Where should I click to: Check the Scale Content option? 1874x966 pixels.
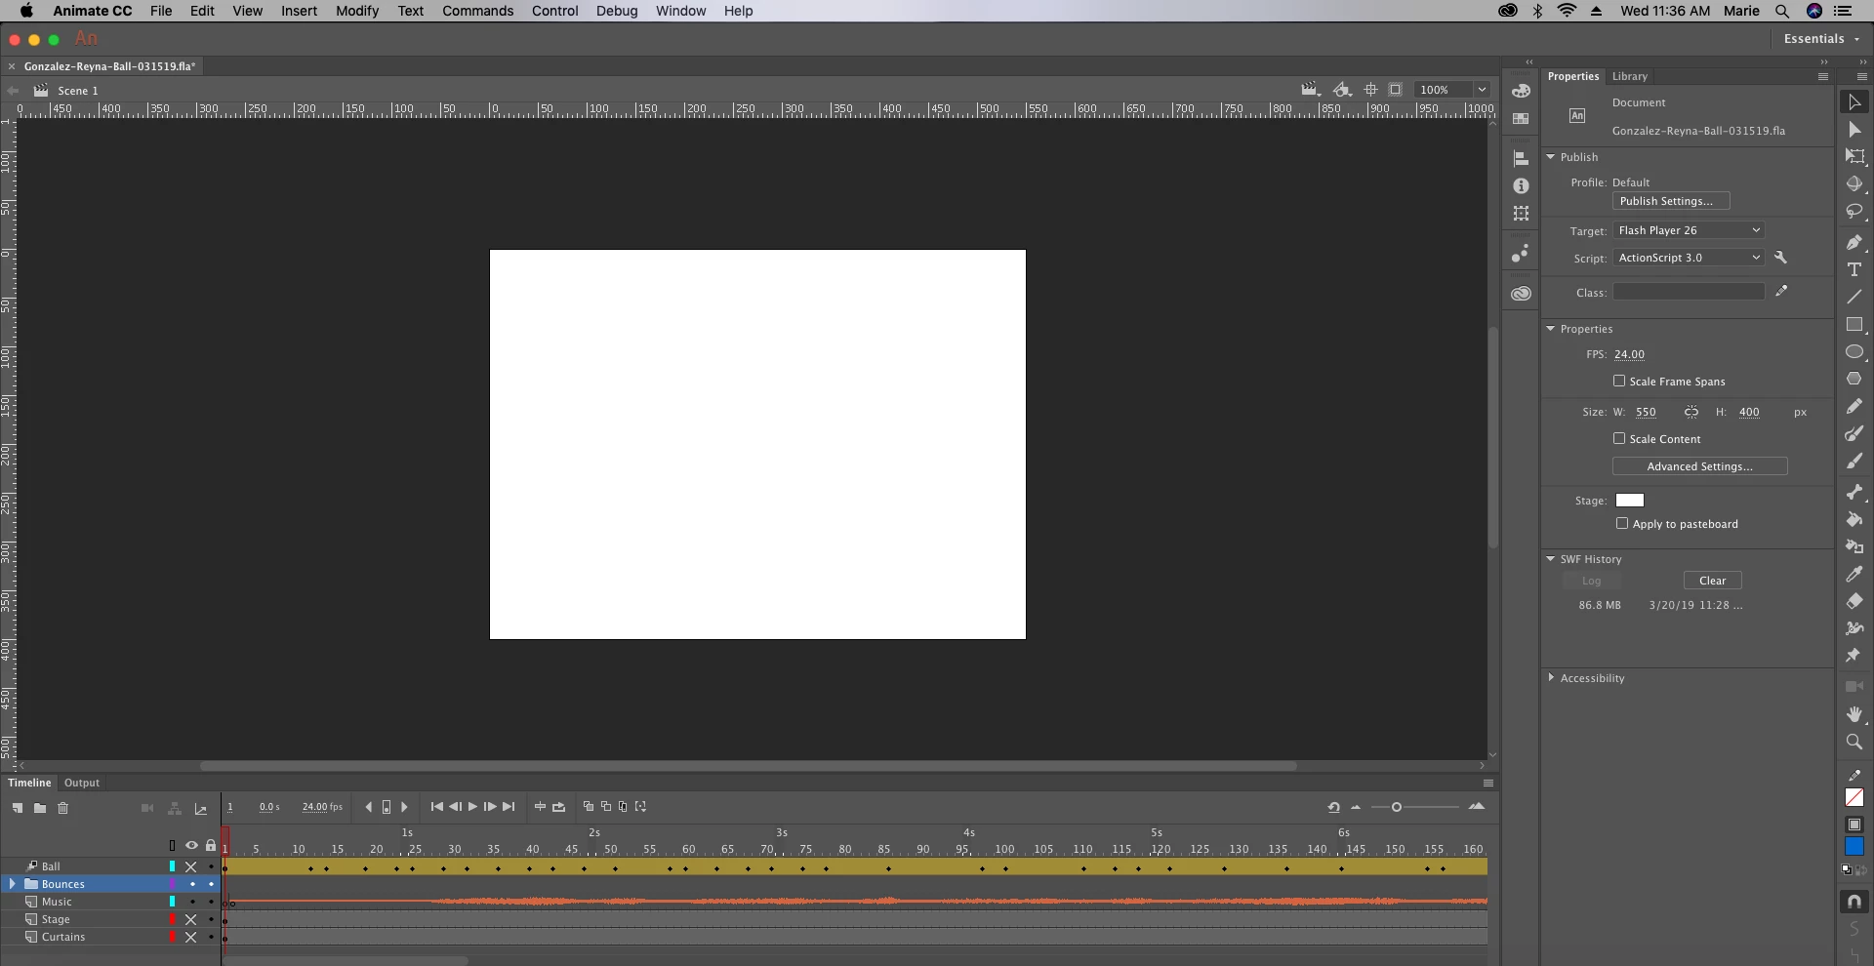point(1619,439)
